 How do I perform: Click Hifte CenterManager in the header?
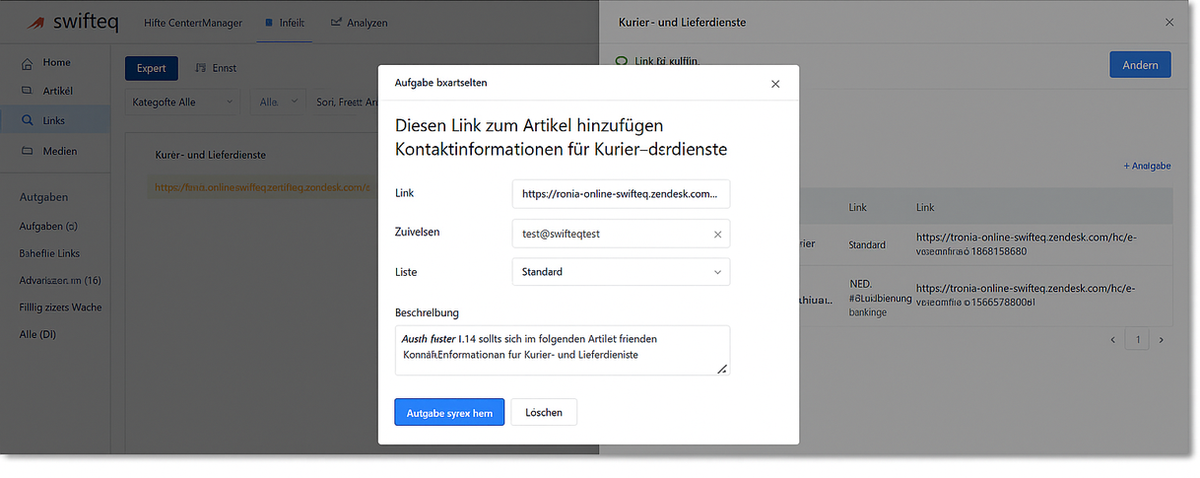(192, 22)
